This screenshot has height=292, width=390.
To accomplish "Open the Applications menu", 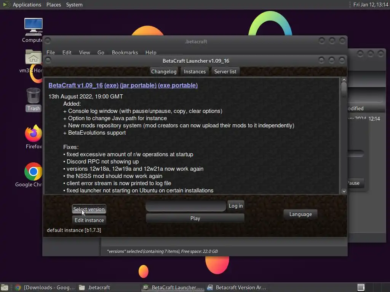I will 27,5.
